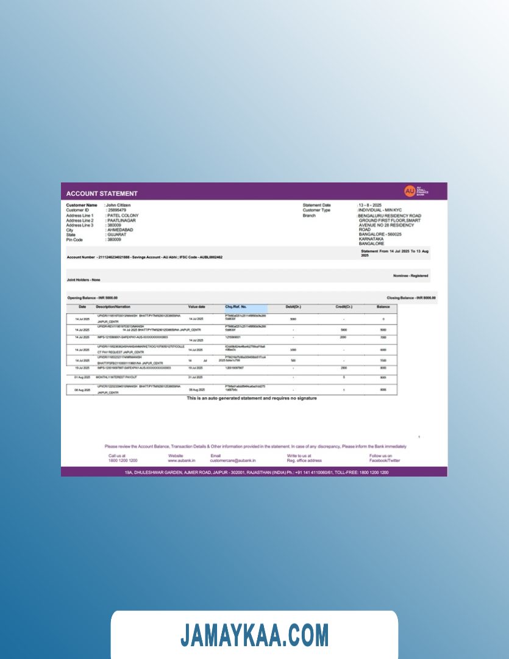Select the INDIVIDUAL - MIN KYC customer type
This screenshot has height=659, width=509.
coord(380,210)
